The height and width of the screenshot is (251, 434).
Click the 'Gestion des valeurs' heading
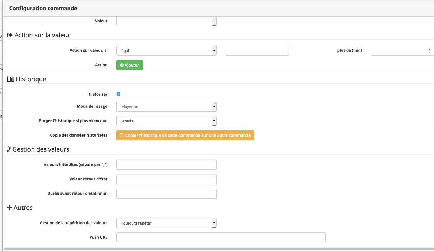(x=41, y=149)
